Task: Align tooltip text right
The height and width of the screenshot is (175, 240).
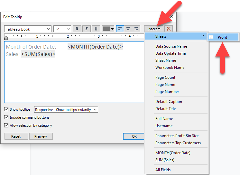Action: tap(136, 29)
